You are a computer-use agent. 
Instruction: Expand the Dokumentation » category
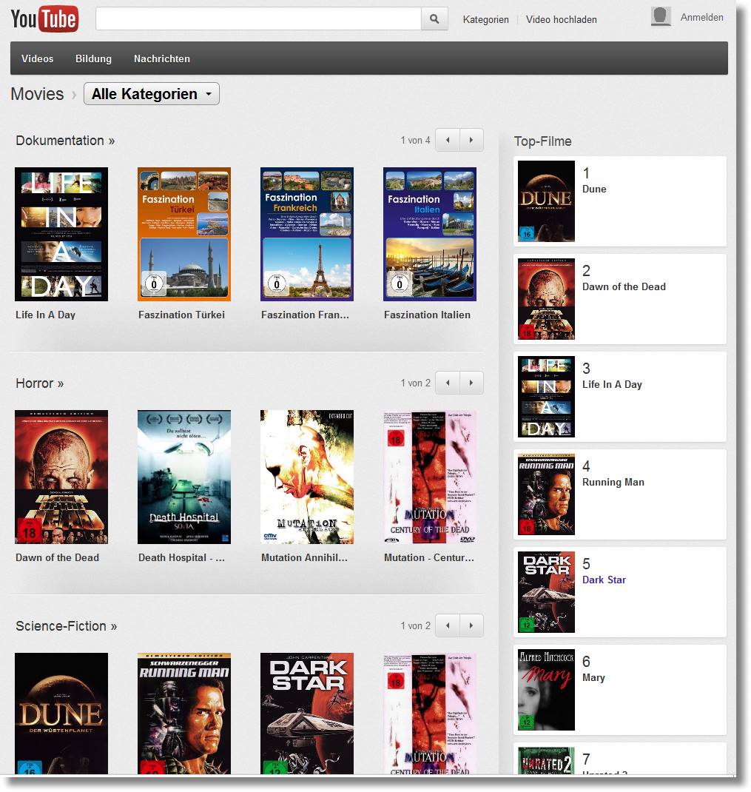(65, 141)
